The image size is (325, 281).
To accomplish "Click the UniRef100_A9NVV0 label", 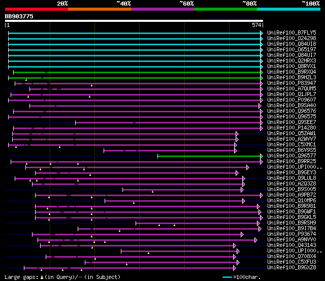I will point(291,240).
